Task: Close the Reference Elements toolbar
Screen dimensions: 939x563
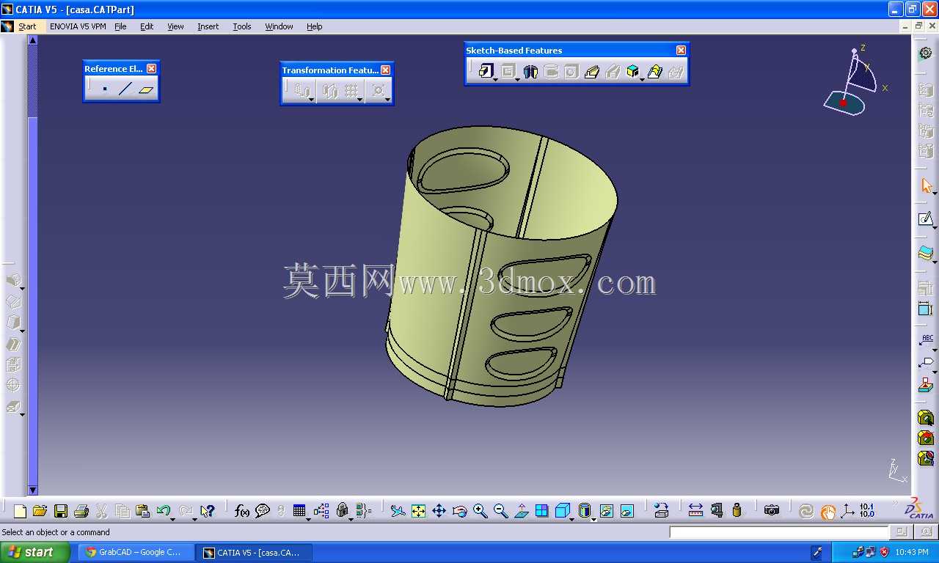Action: 151,68
